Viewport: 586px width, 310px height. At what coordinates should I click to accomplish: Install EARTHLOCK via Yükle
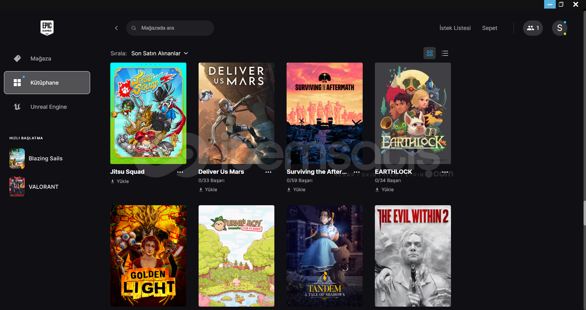point(384,190)
